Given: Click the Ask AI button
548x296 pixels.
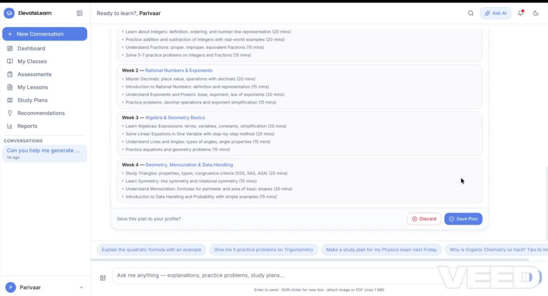Looking at the screenshot, I should coord(495,13).
